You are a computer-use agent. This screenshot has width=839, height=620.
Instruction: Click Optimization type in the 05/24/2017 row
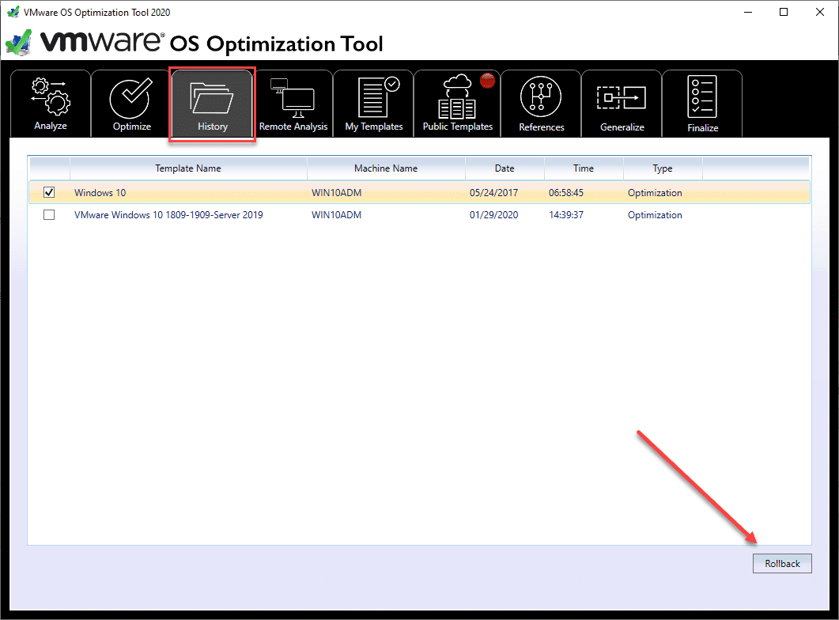point(655,193)
